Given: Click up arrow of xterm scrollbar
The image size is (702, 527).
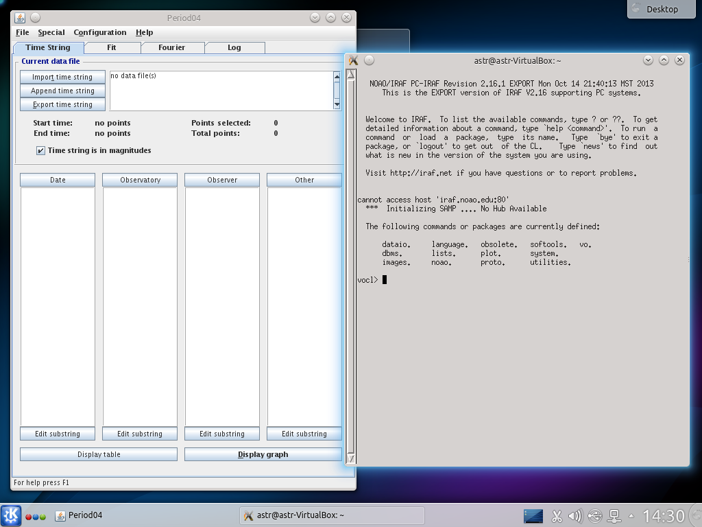Looking at the screenshot, I should coord(351,74).
